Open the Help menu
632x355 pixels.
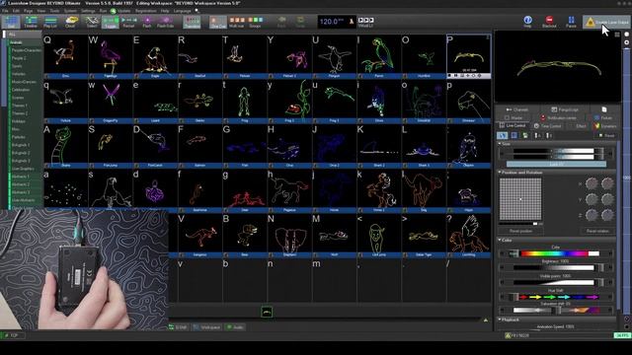pos(165,11)
